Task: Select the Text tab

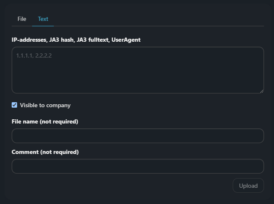Action: (43, 19)
